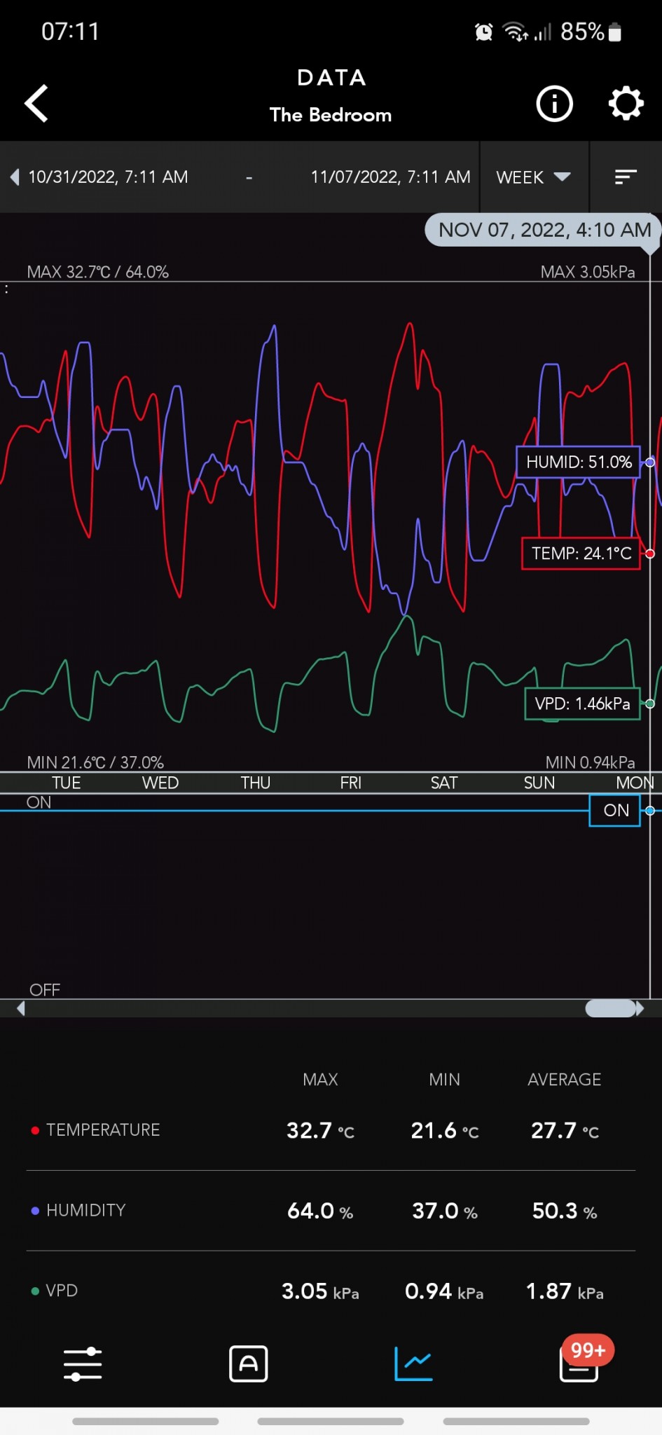The width and height of the screenshot is (662, 1435).
Task: Click the HUMID: 51.0% data label
Action: coord(578,462)
